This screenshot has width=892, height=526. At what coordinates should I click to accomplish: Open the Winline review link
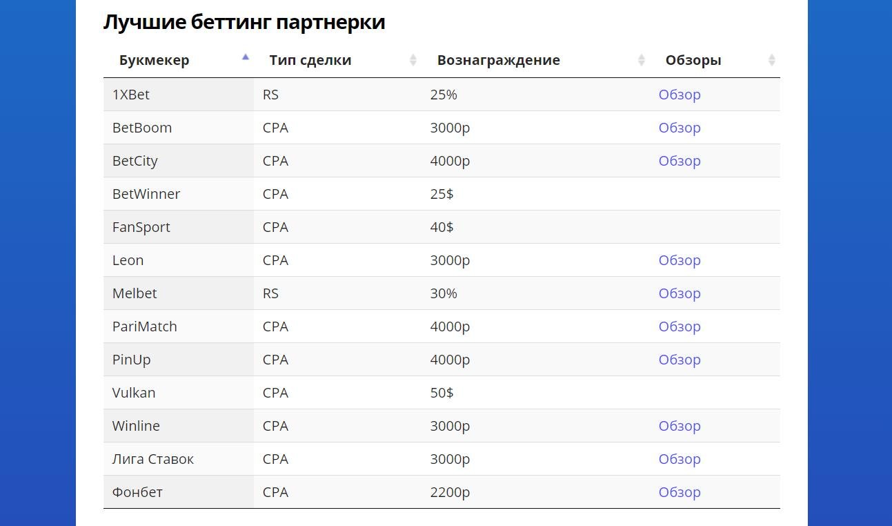(680, 426)
